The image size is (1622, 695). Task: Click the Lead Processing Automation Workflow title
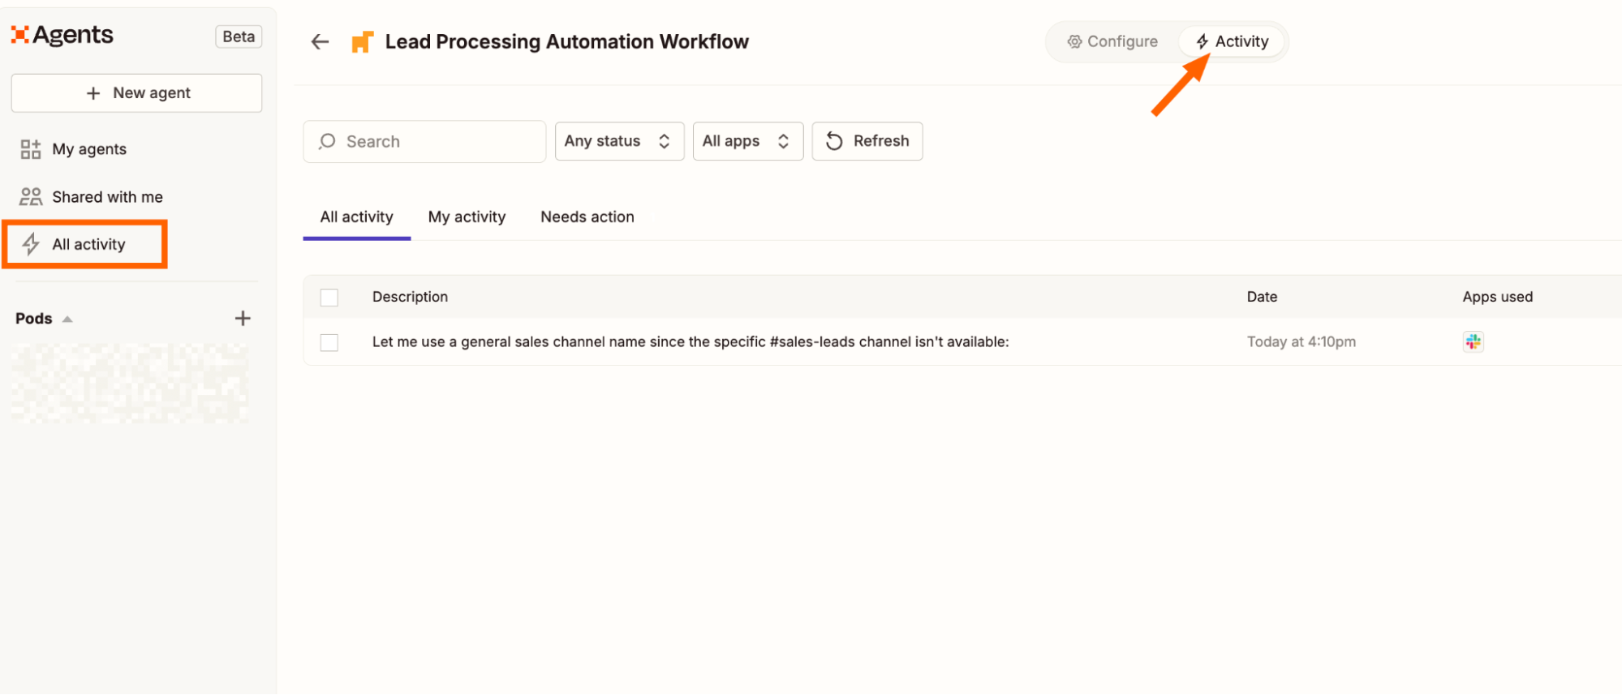pyautogui.click(x=566, y=42)
